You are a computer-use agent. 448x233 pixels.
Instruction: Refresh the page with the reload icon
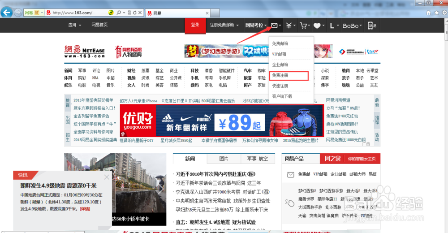(x=134, y=13)
